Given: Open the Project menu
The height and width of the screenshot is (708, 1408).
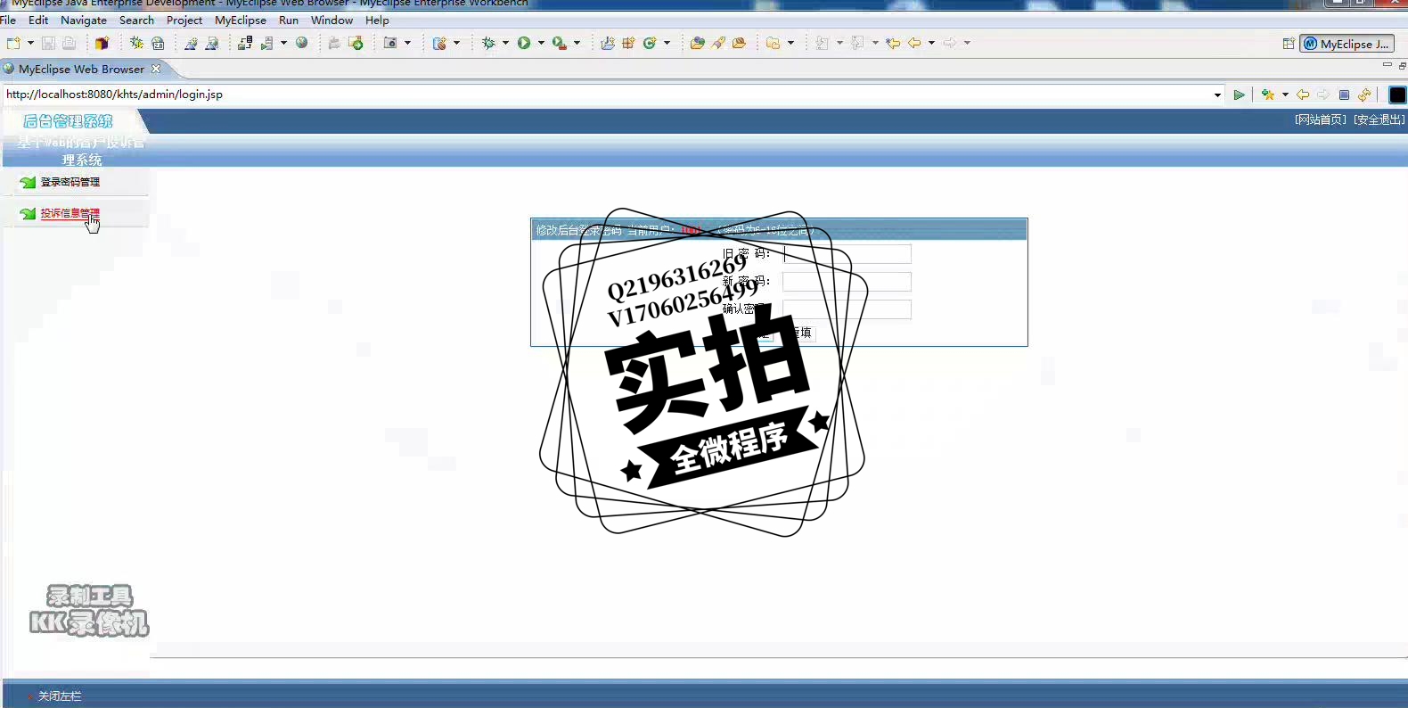Looking at the screenshot, I should pos(184,20).
